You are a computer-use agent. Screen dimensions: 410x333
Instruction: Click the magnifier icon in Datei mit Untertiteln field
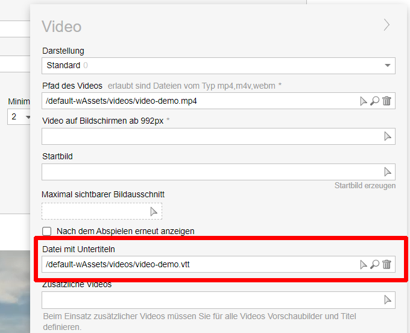(374, 264)
